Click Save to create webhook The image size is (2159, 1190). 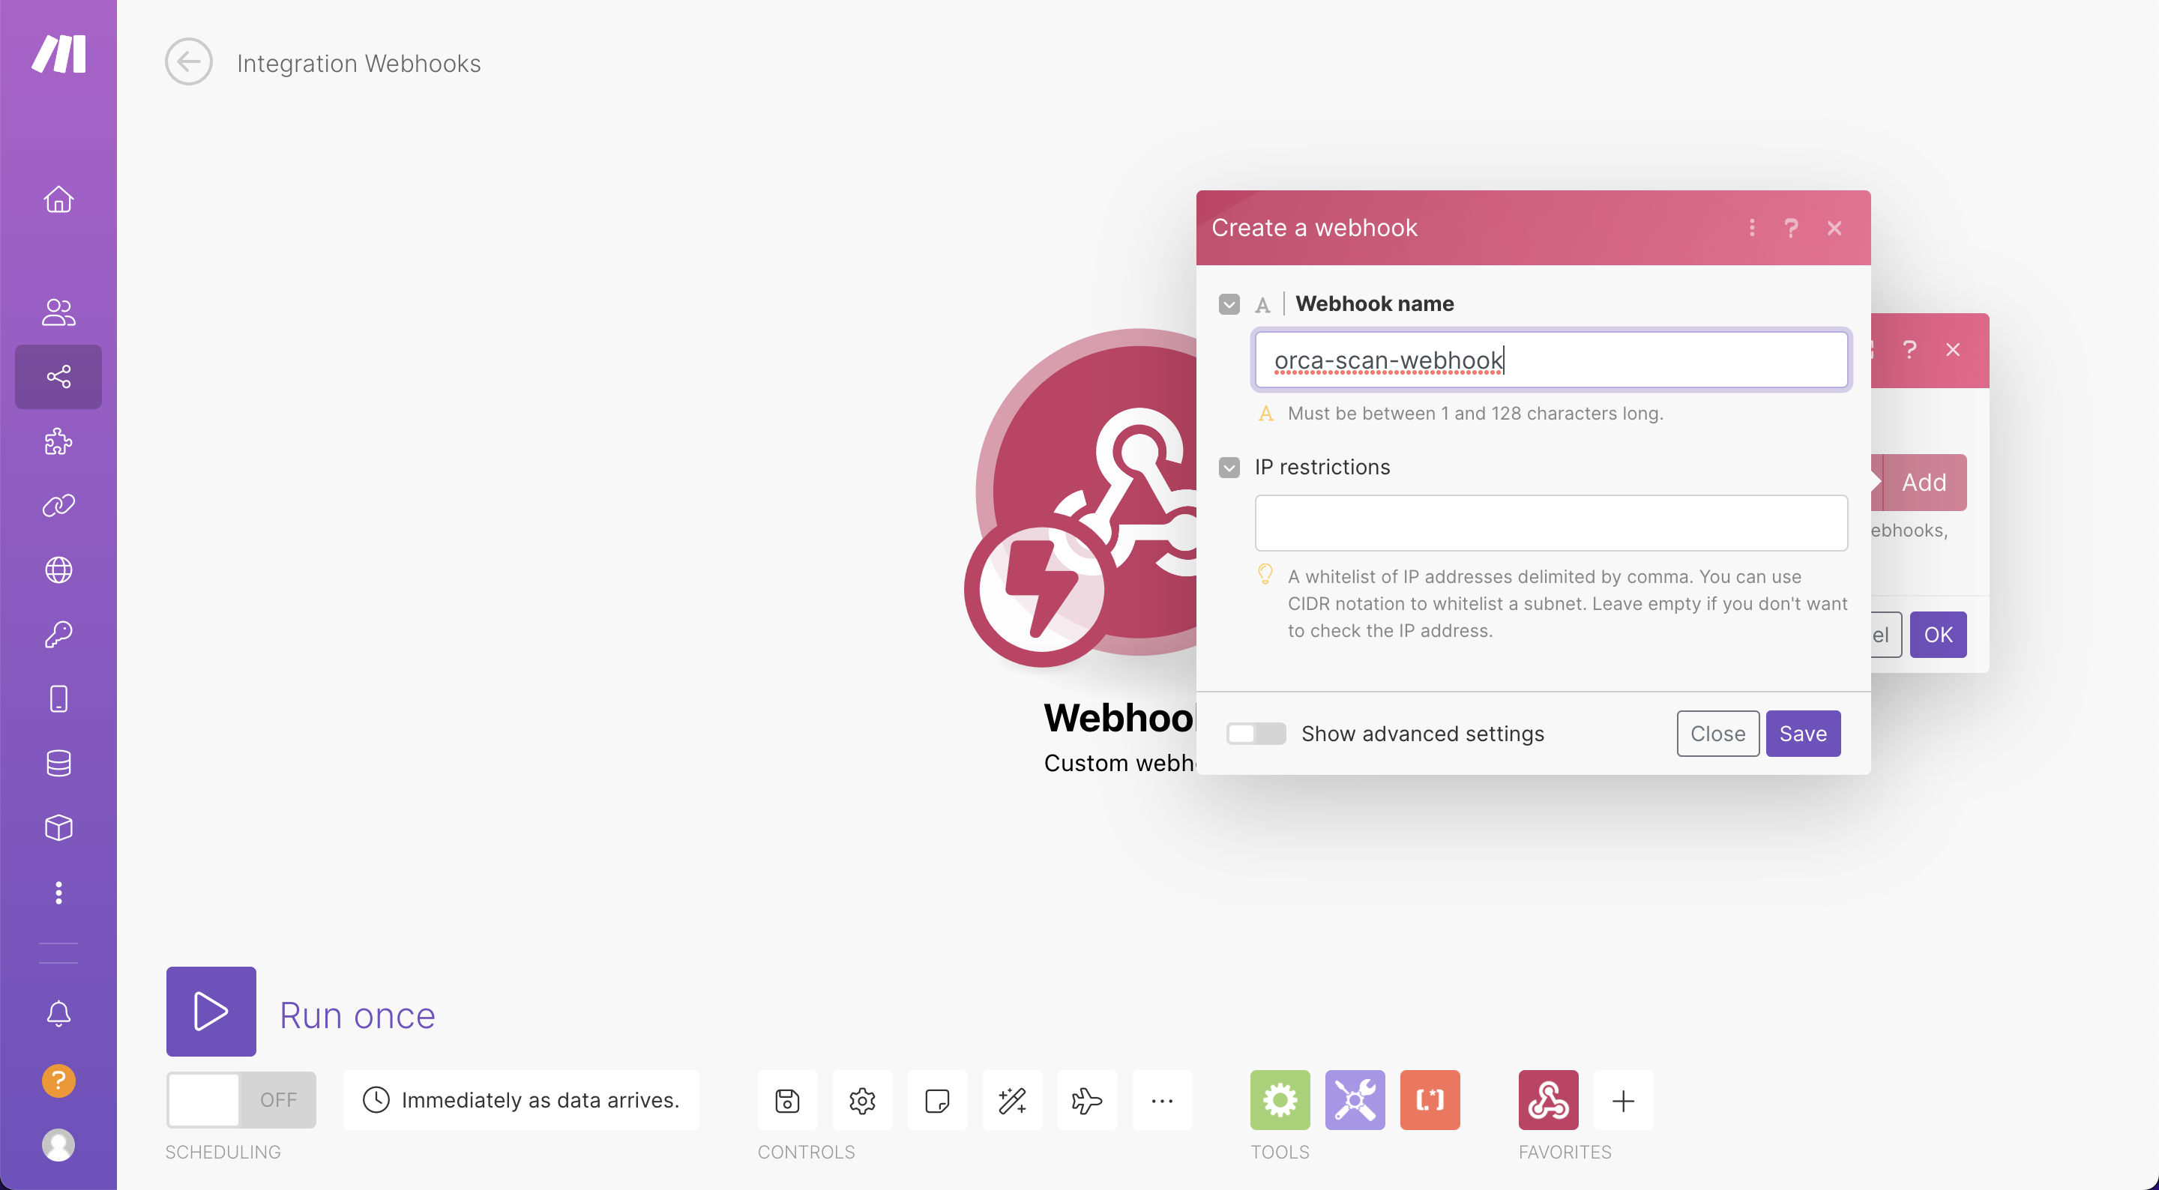tap(1803, 733)
